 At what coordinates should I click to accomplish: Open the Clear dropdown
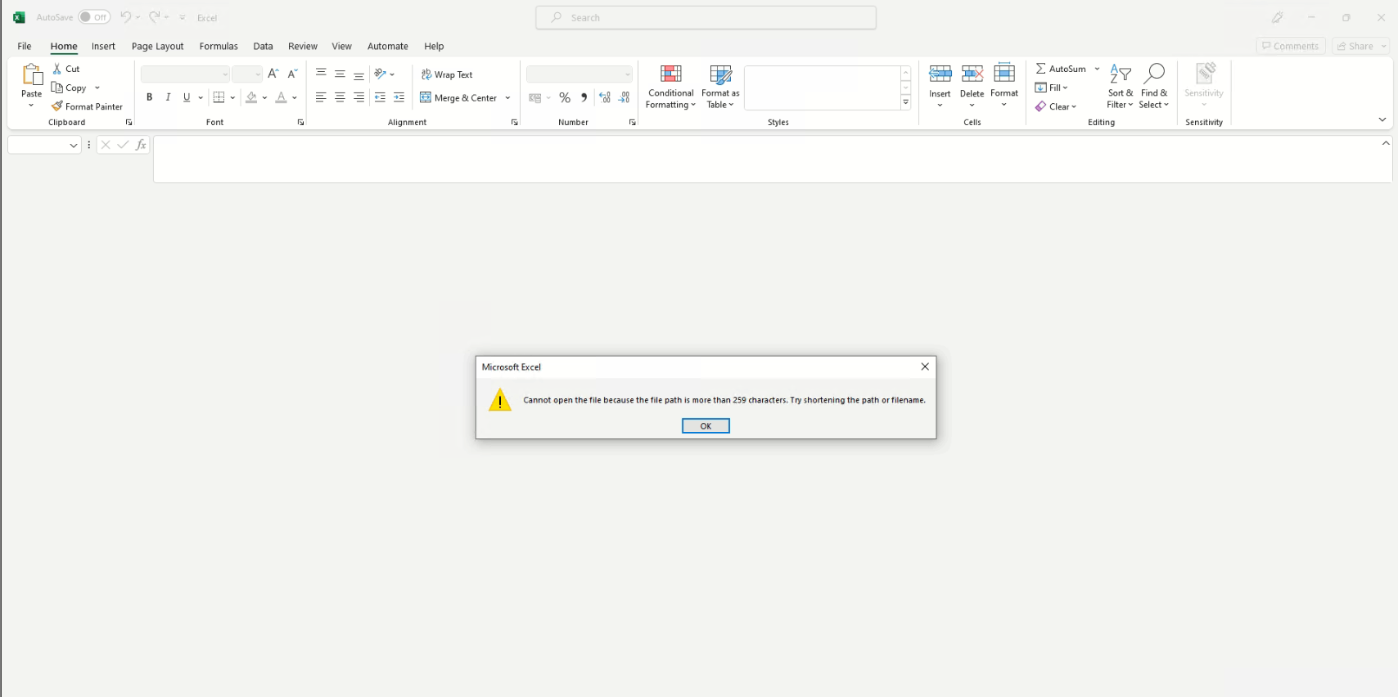click(x=1056, y=106)
